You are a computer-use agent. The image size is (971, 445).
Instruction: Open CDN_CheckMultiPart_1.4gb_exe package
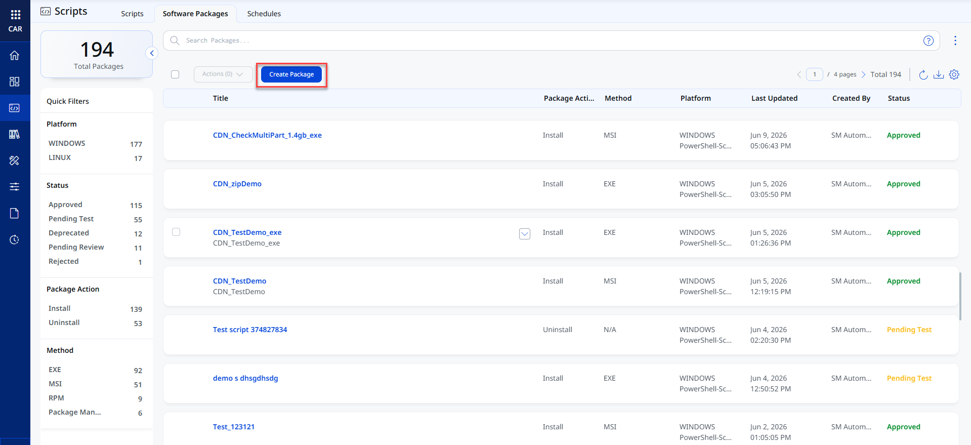pyautogui.click(x=267, y=135)
